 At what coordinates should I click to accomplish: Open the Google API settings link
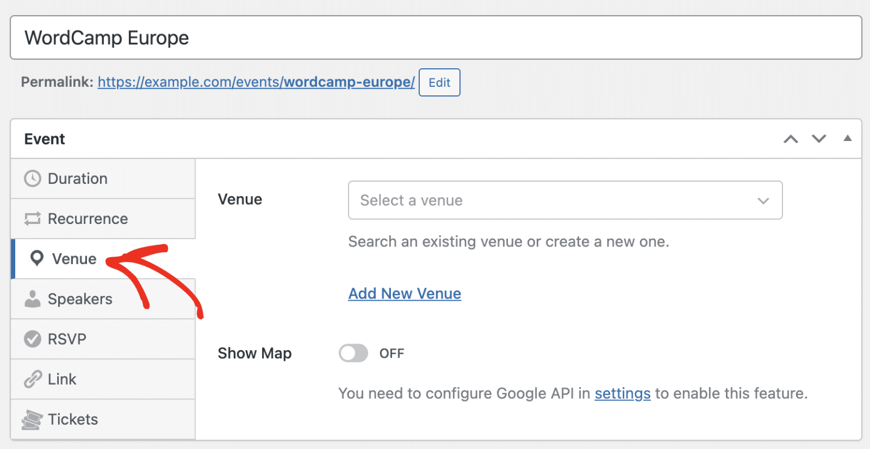pyautogui.click(x=623, y=393)
